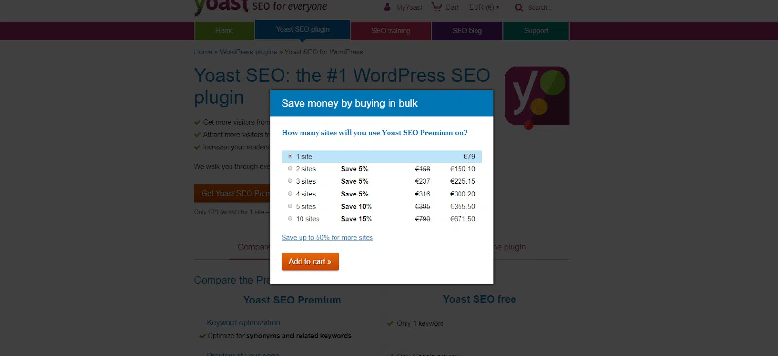Go to the Support tab
Image resolution: width=778 pixels, height=356 pixels.
(x=536, y=31)
